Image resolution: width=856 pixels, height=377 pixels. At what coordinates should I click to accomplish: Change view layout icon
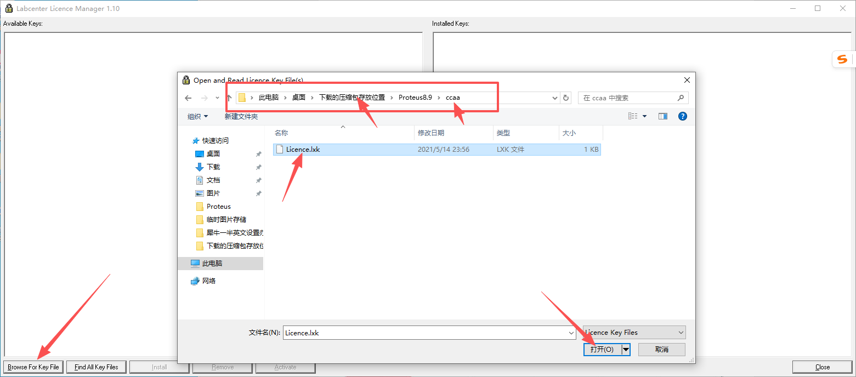[633, 116]
